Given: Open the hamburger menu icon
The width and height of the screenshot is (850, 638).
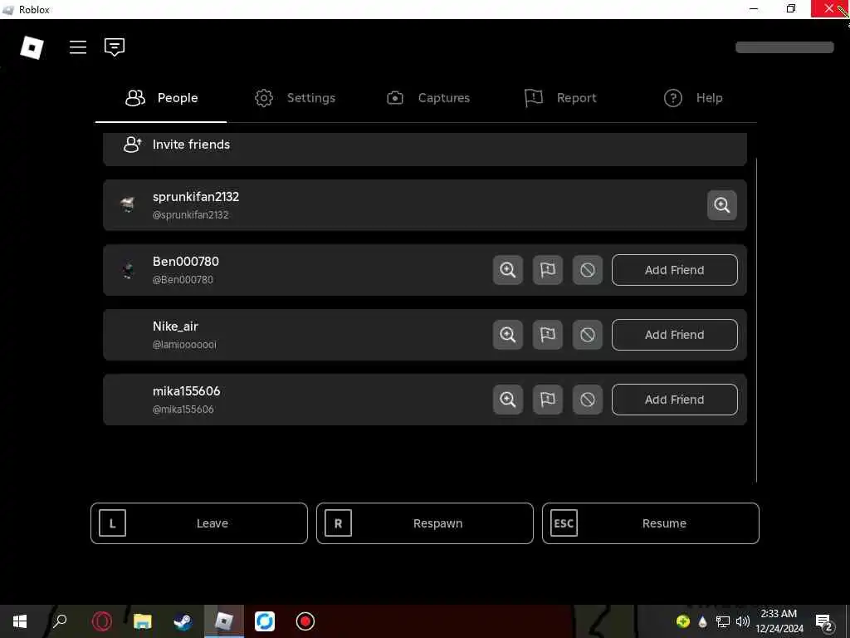Looking at the screenshot, I should pos(78,47).
